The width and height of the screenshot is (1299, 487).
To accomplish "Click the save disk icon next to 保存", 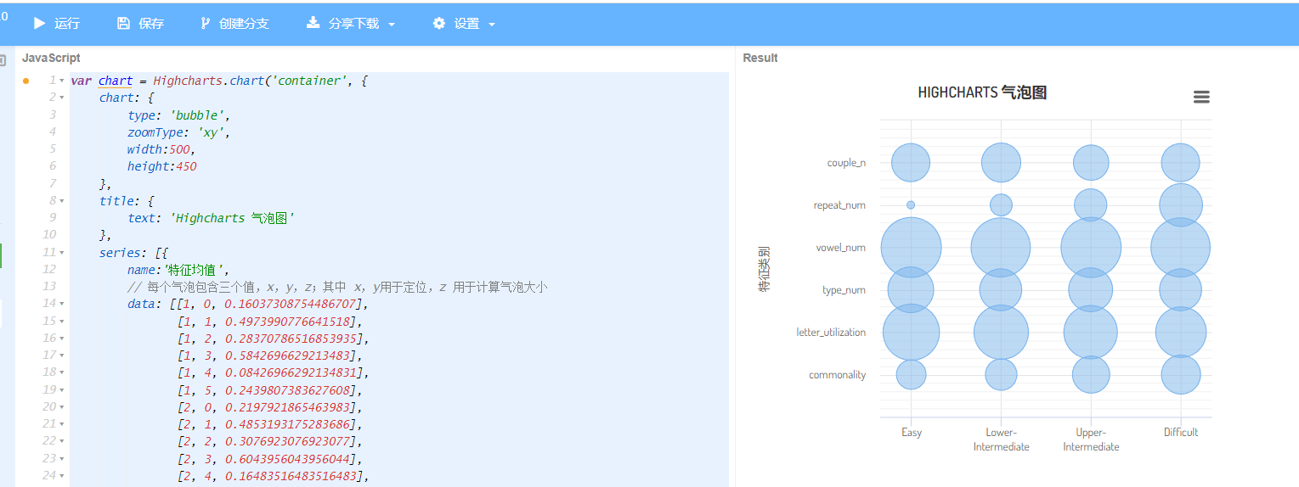I will [x=123, y=24].
